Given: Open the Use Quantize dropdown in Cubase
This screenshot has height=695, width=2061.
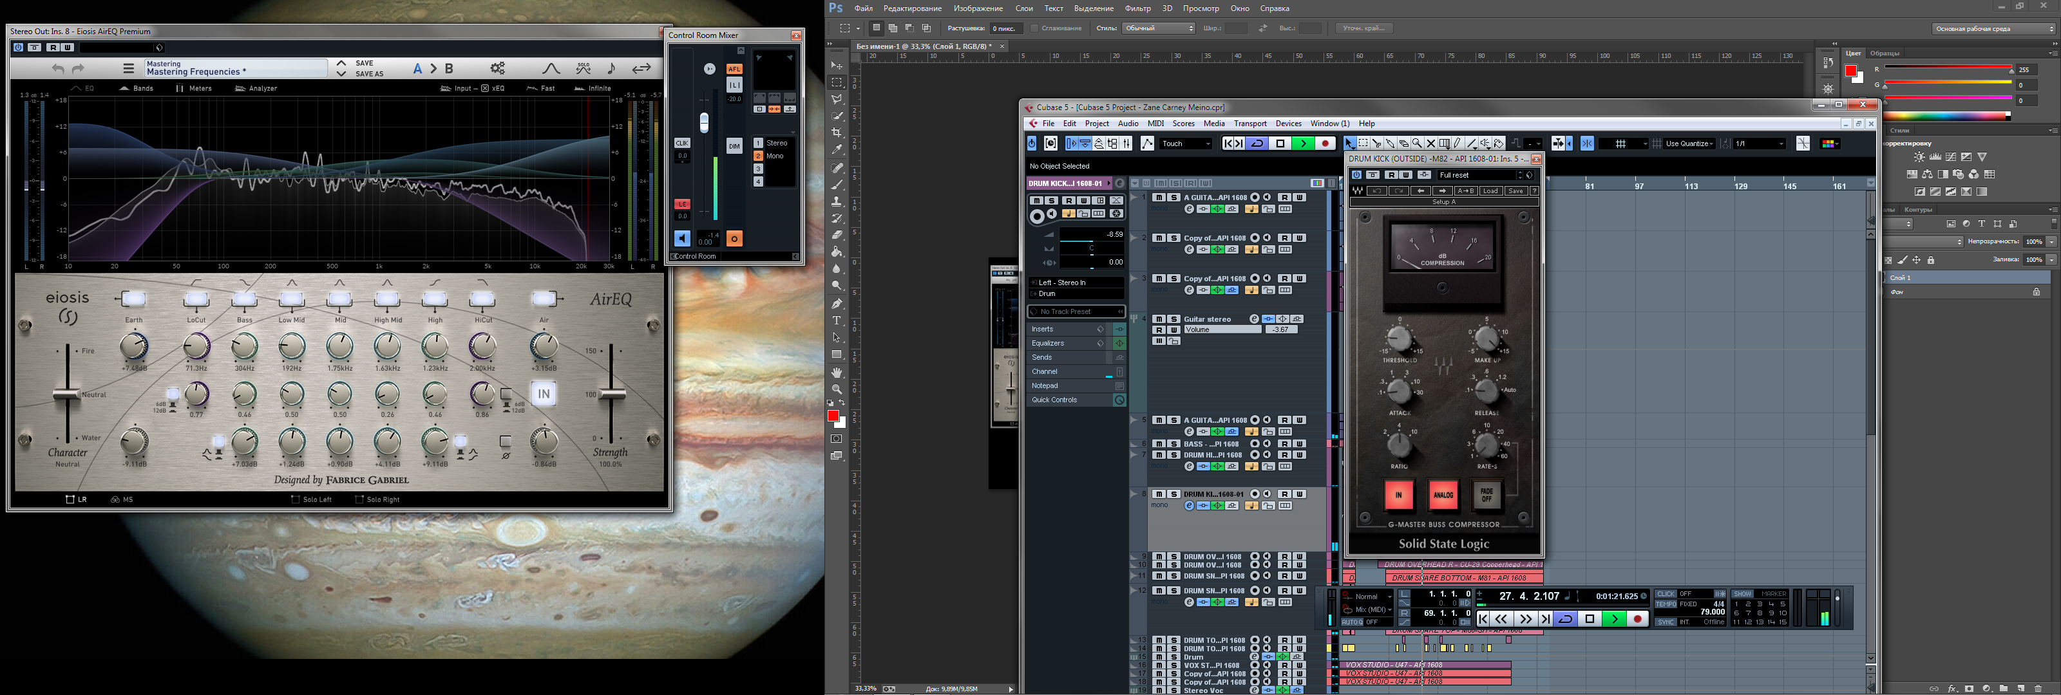Looking at the screenshot, I should [x=1689, y=143].
